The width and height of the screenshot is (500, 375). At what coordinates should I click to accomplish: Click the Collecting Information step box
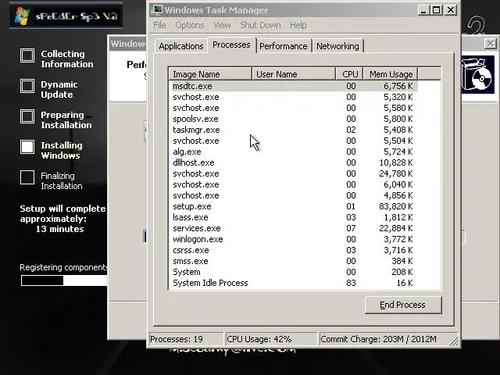point(27,55)
